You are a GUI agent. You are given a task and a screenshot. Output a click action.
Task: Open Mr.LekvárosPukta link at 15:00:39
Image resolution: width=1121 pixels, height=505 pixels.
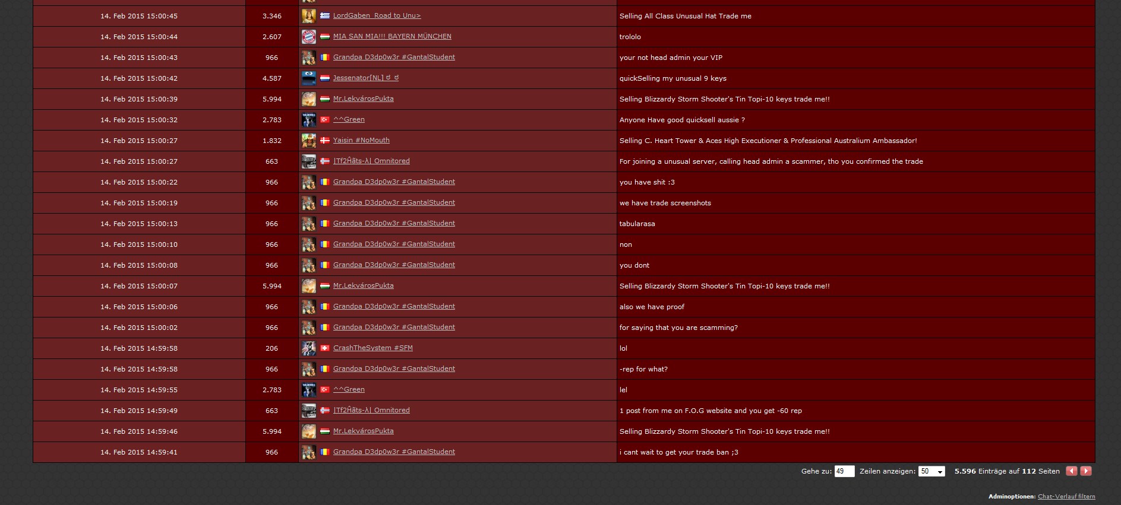pyautogui.click(x=364, y=99)
